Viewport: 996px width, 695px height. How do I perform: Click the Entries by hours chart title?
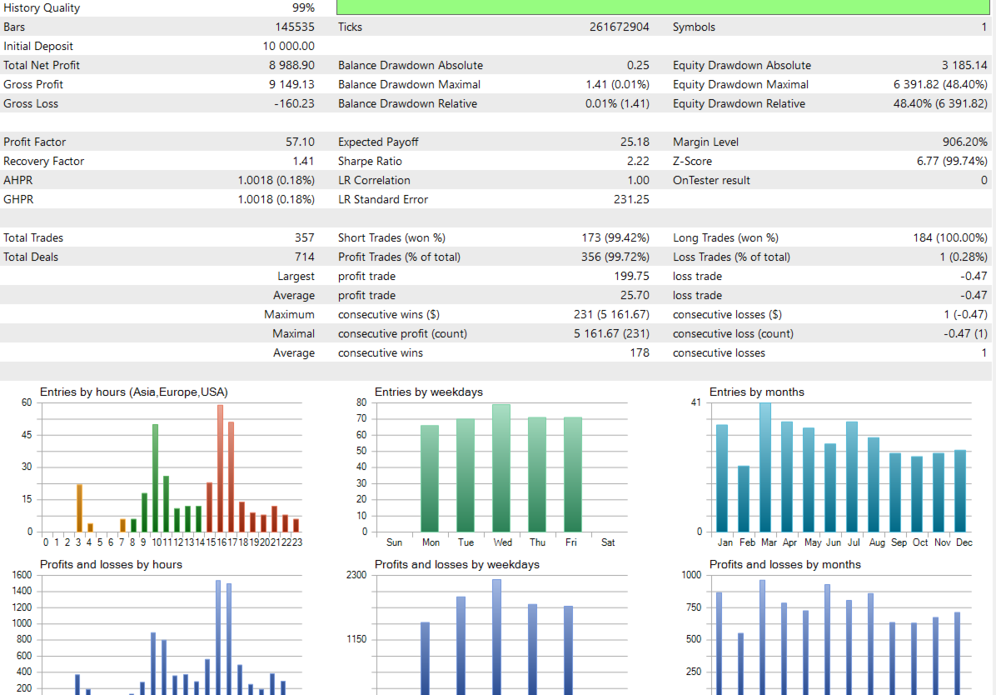click(x=134, y=392)
